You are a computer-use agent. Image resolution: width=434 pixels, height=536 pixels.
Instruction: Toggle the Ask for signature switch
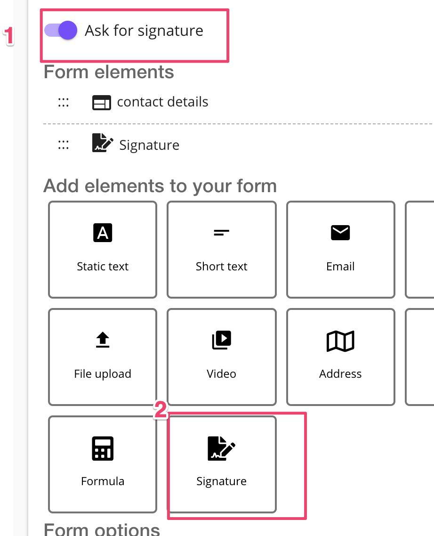click(61, 31)
